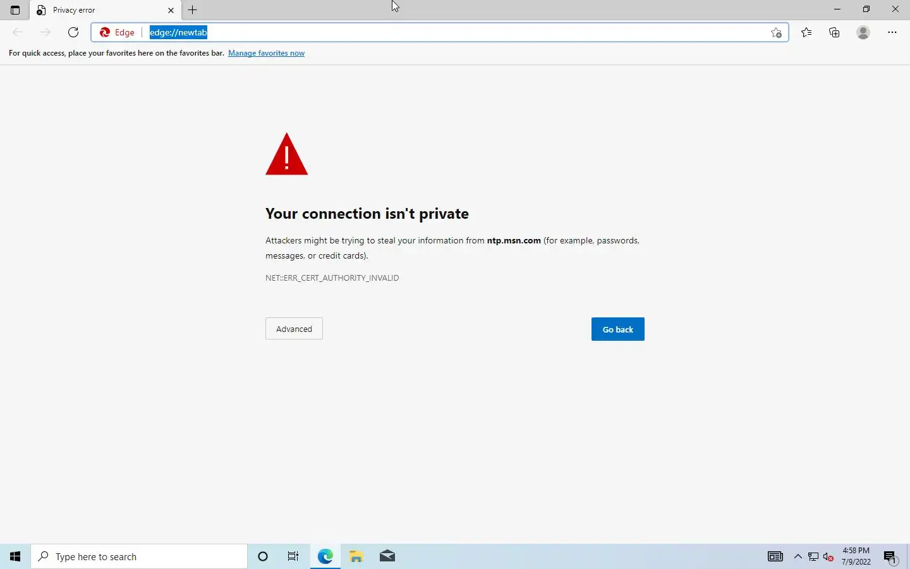
Task: Open Cortana circle icon in taskbar
Action: [263, 556]
